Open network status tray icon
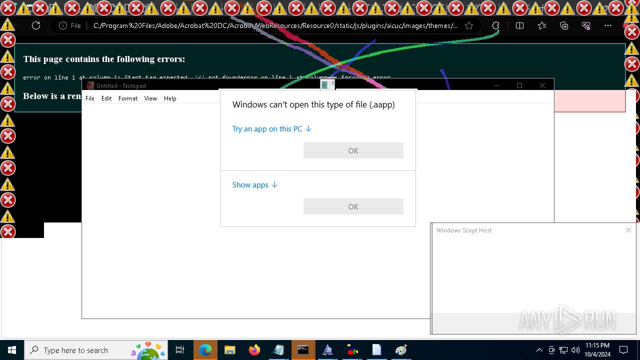The height and width of the screenshot is (360, 640). pyautogui.click(x=563, y=350)
